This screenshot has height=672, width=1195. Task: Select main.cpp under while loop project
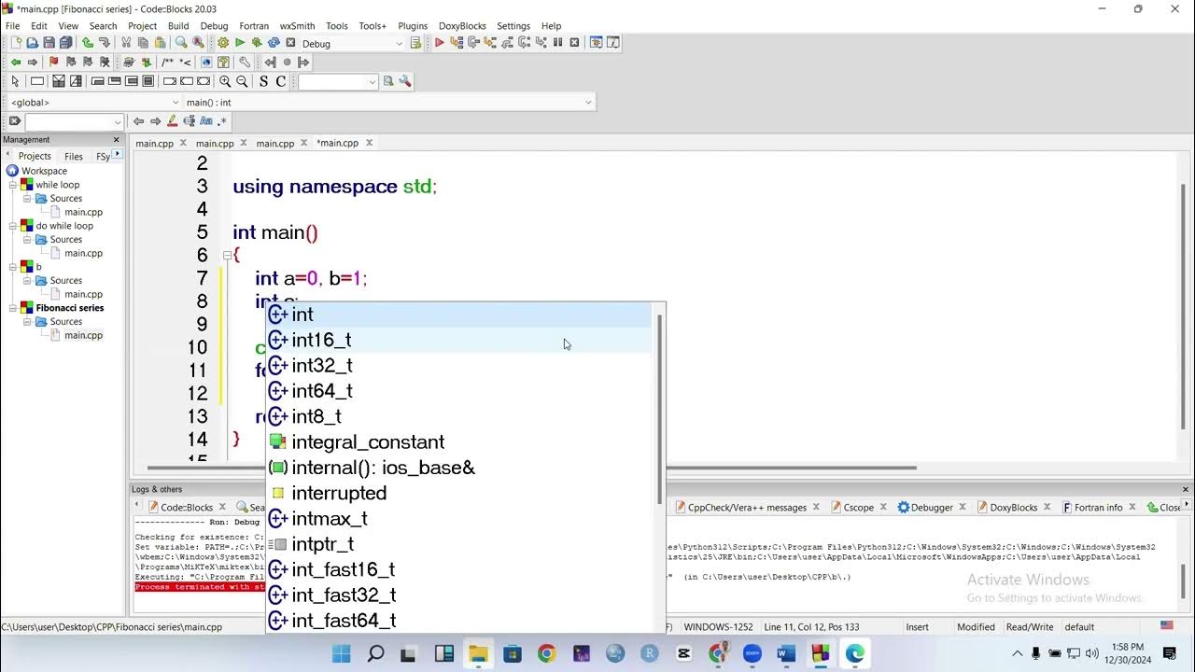coord(83,212)
